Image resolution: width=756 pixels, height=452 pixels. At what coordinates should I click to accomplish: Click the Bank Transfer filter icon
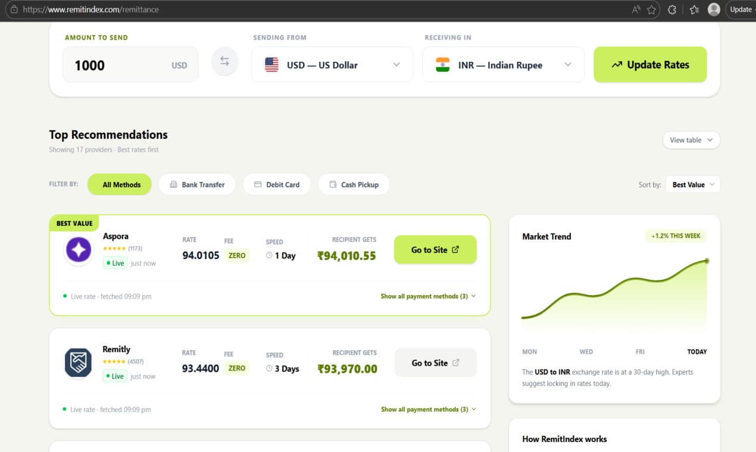click(173, 184)
